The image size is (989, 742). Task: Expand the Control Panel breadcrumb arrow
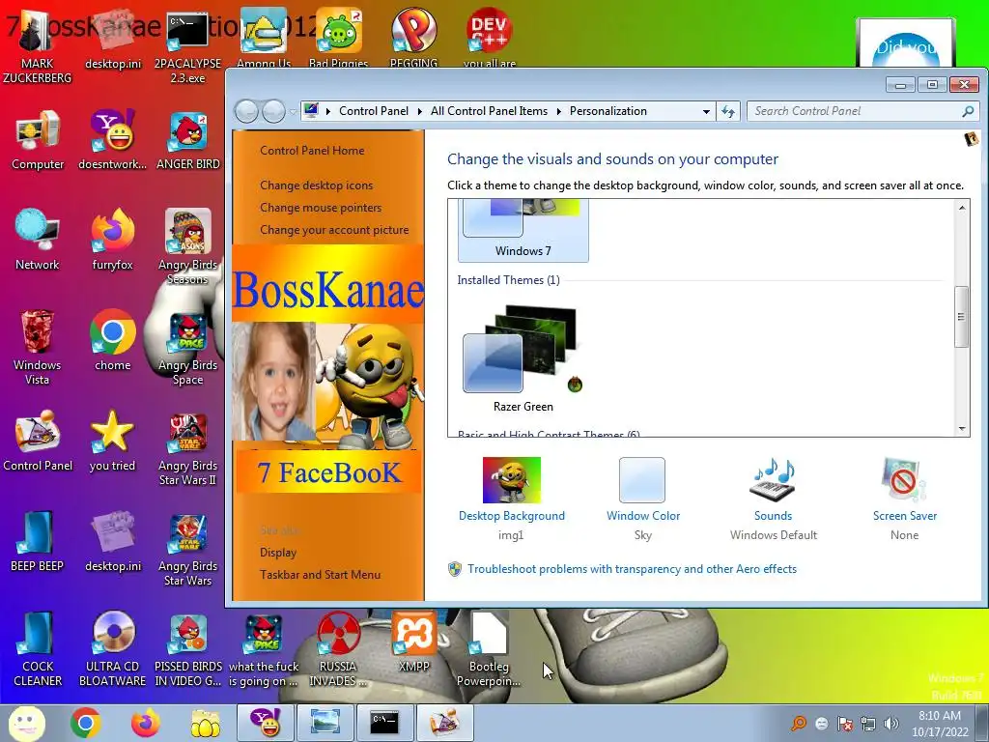[420, 112]
